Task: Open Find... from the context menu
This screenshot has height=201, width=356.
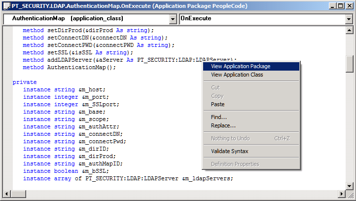Action: click(x=218, y=117)
